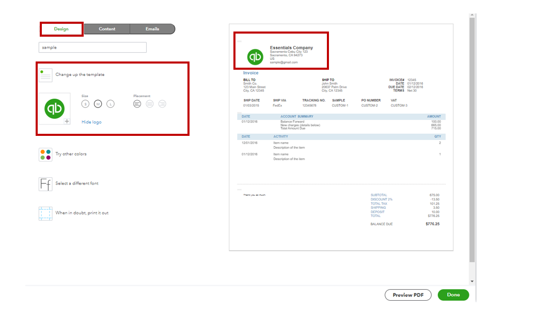
Task: Open Preview PDF
Action: click(x=407, y=294)
